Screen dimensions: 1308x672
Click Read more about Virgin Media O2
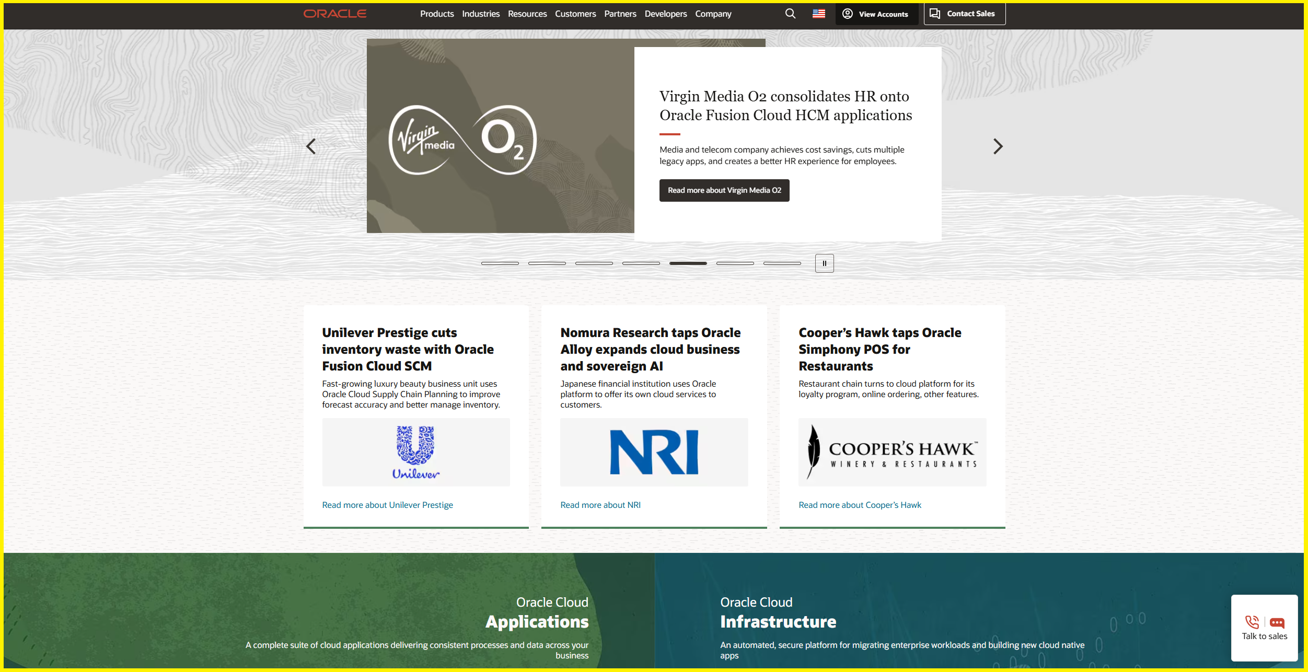pos(724,190)
